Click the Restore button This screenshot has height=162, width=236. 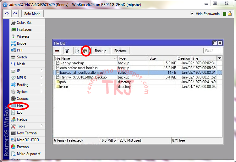click(x=120, y=51)
